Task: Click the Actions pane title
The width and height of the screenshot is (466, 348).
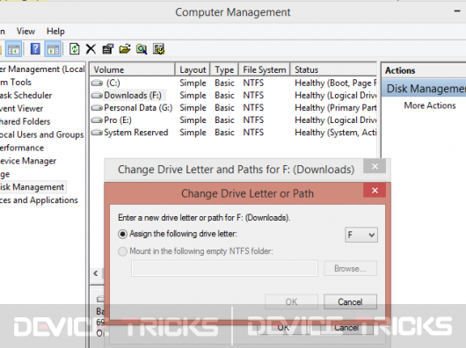Action: pyautogui.click(x=400, y=70)
